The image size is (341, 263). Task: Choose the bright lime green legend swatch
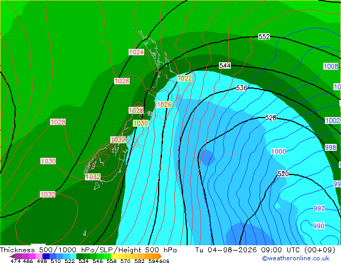click(107, 256)
